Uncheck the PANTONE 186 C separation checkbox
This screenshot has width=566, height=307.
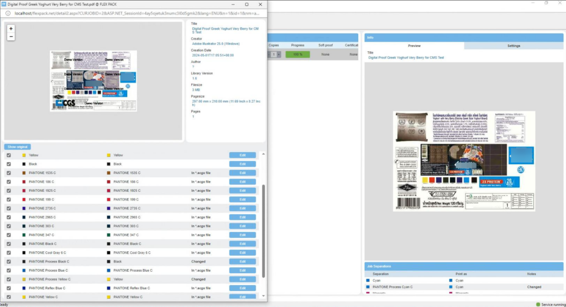pyautogui.click(x=8, y=182)
